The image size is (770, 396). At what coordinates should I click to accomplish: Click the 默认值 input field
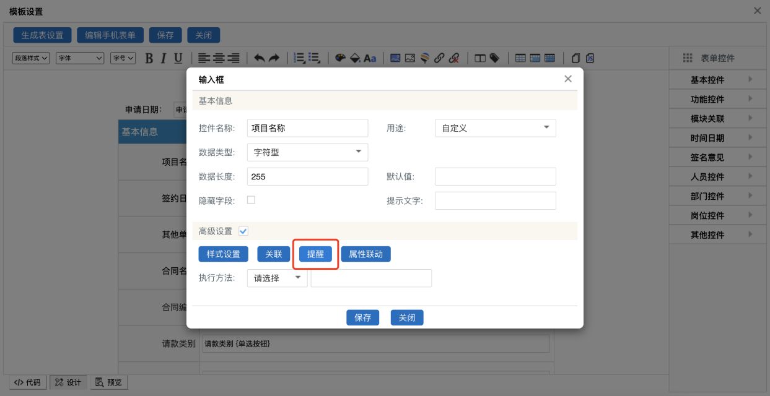click(x=495, y=176)
